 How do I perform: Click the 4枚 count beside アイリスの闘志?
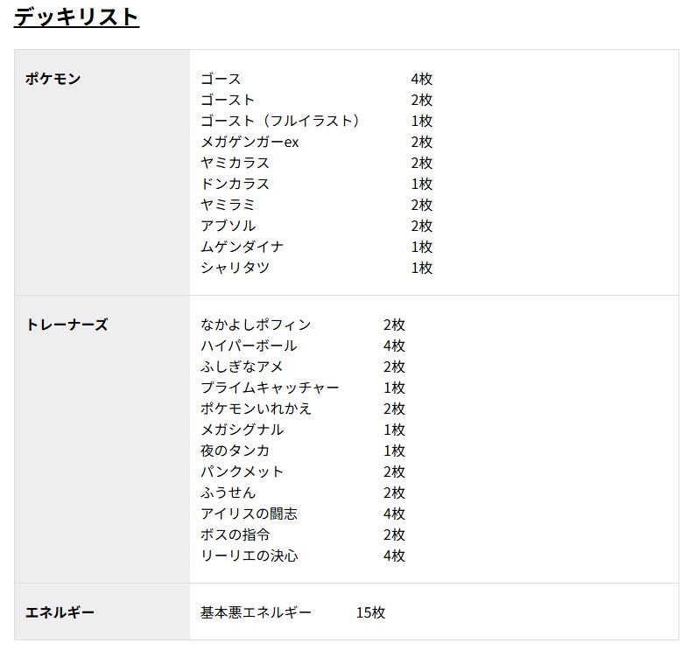(394, 514)
